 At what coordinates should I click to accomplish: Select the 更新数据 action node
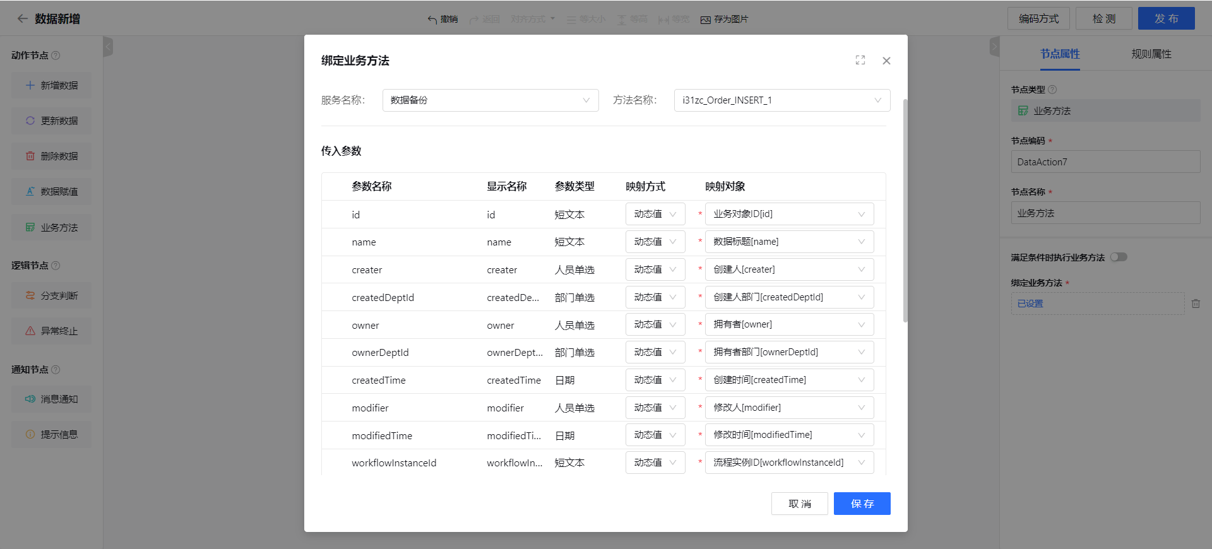(51, 121)
